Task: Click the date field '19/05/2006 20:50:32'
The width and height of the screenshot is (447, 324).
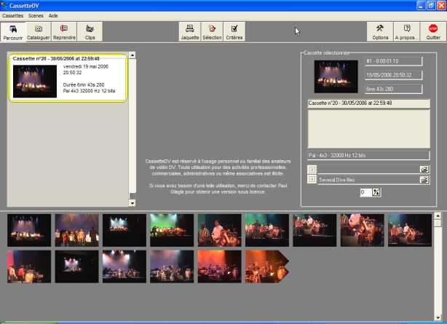Action: coord(393,75)
